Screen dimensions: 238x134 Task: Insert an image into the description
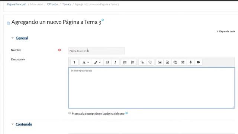click(160, 62)
